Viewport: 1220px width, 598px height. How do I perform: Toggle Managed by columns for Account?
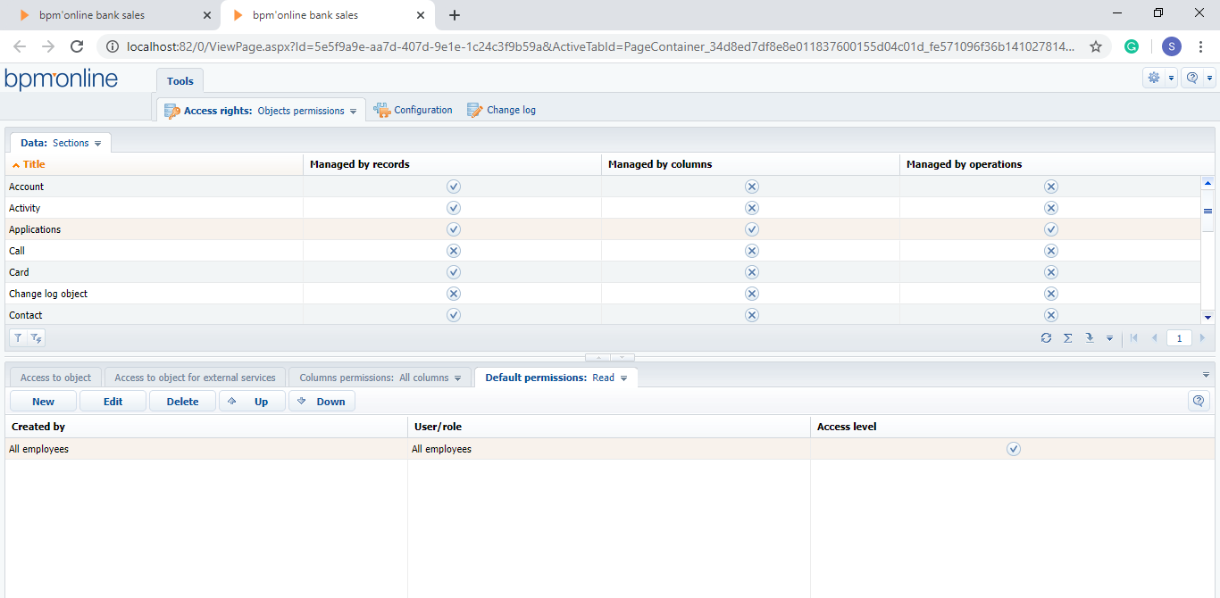pos(752,187)
